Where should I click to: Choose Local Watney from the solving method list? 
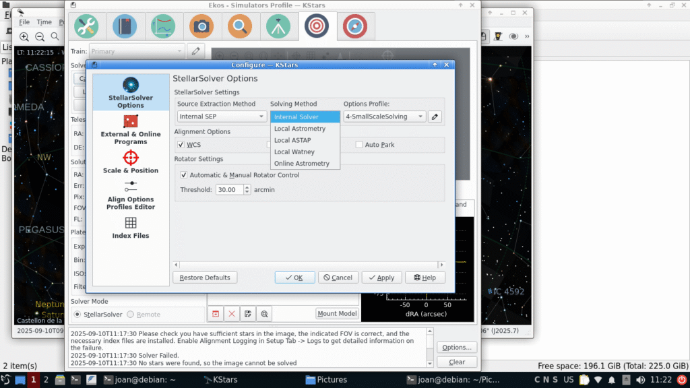[305, 152]
